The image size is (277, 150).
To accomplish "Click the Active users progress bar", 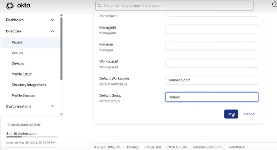I will coord(32,137).
